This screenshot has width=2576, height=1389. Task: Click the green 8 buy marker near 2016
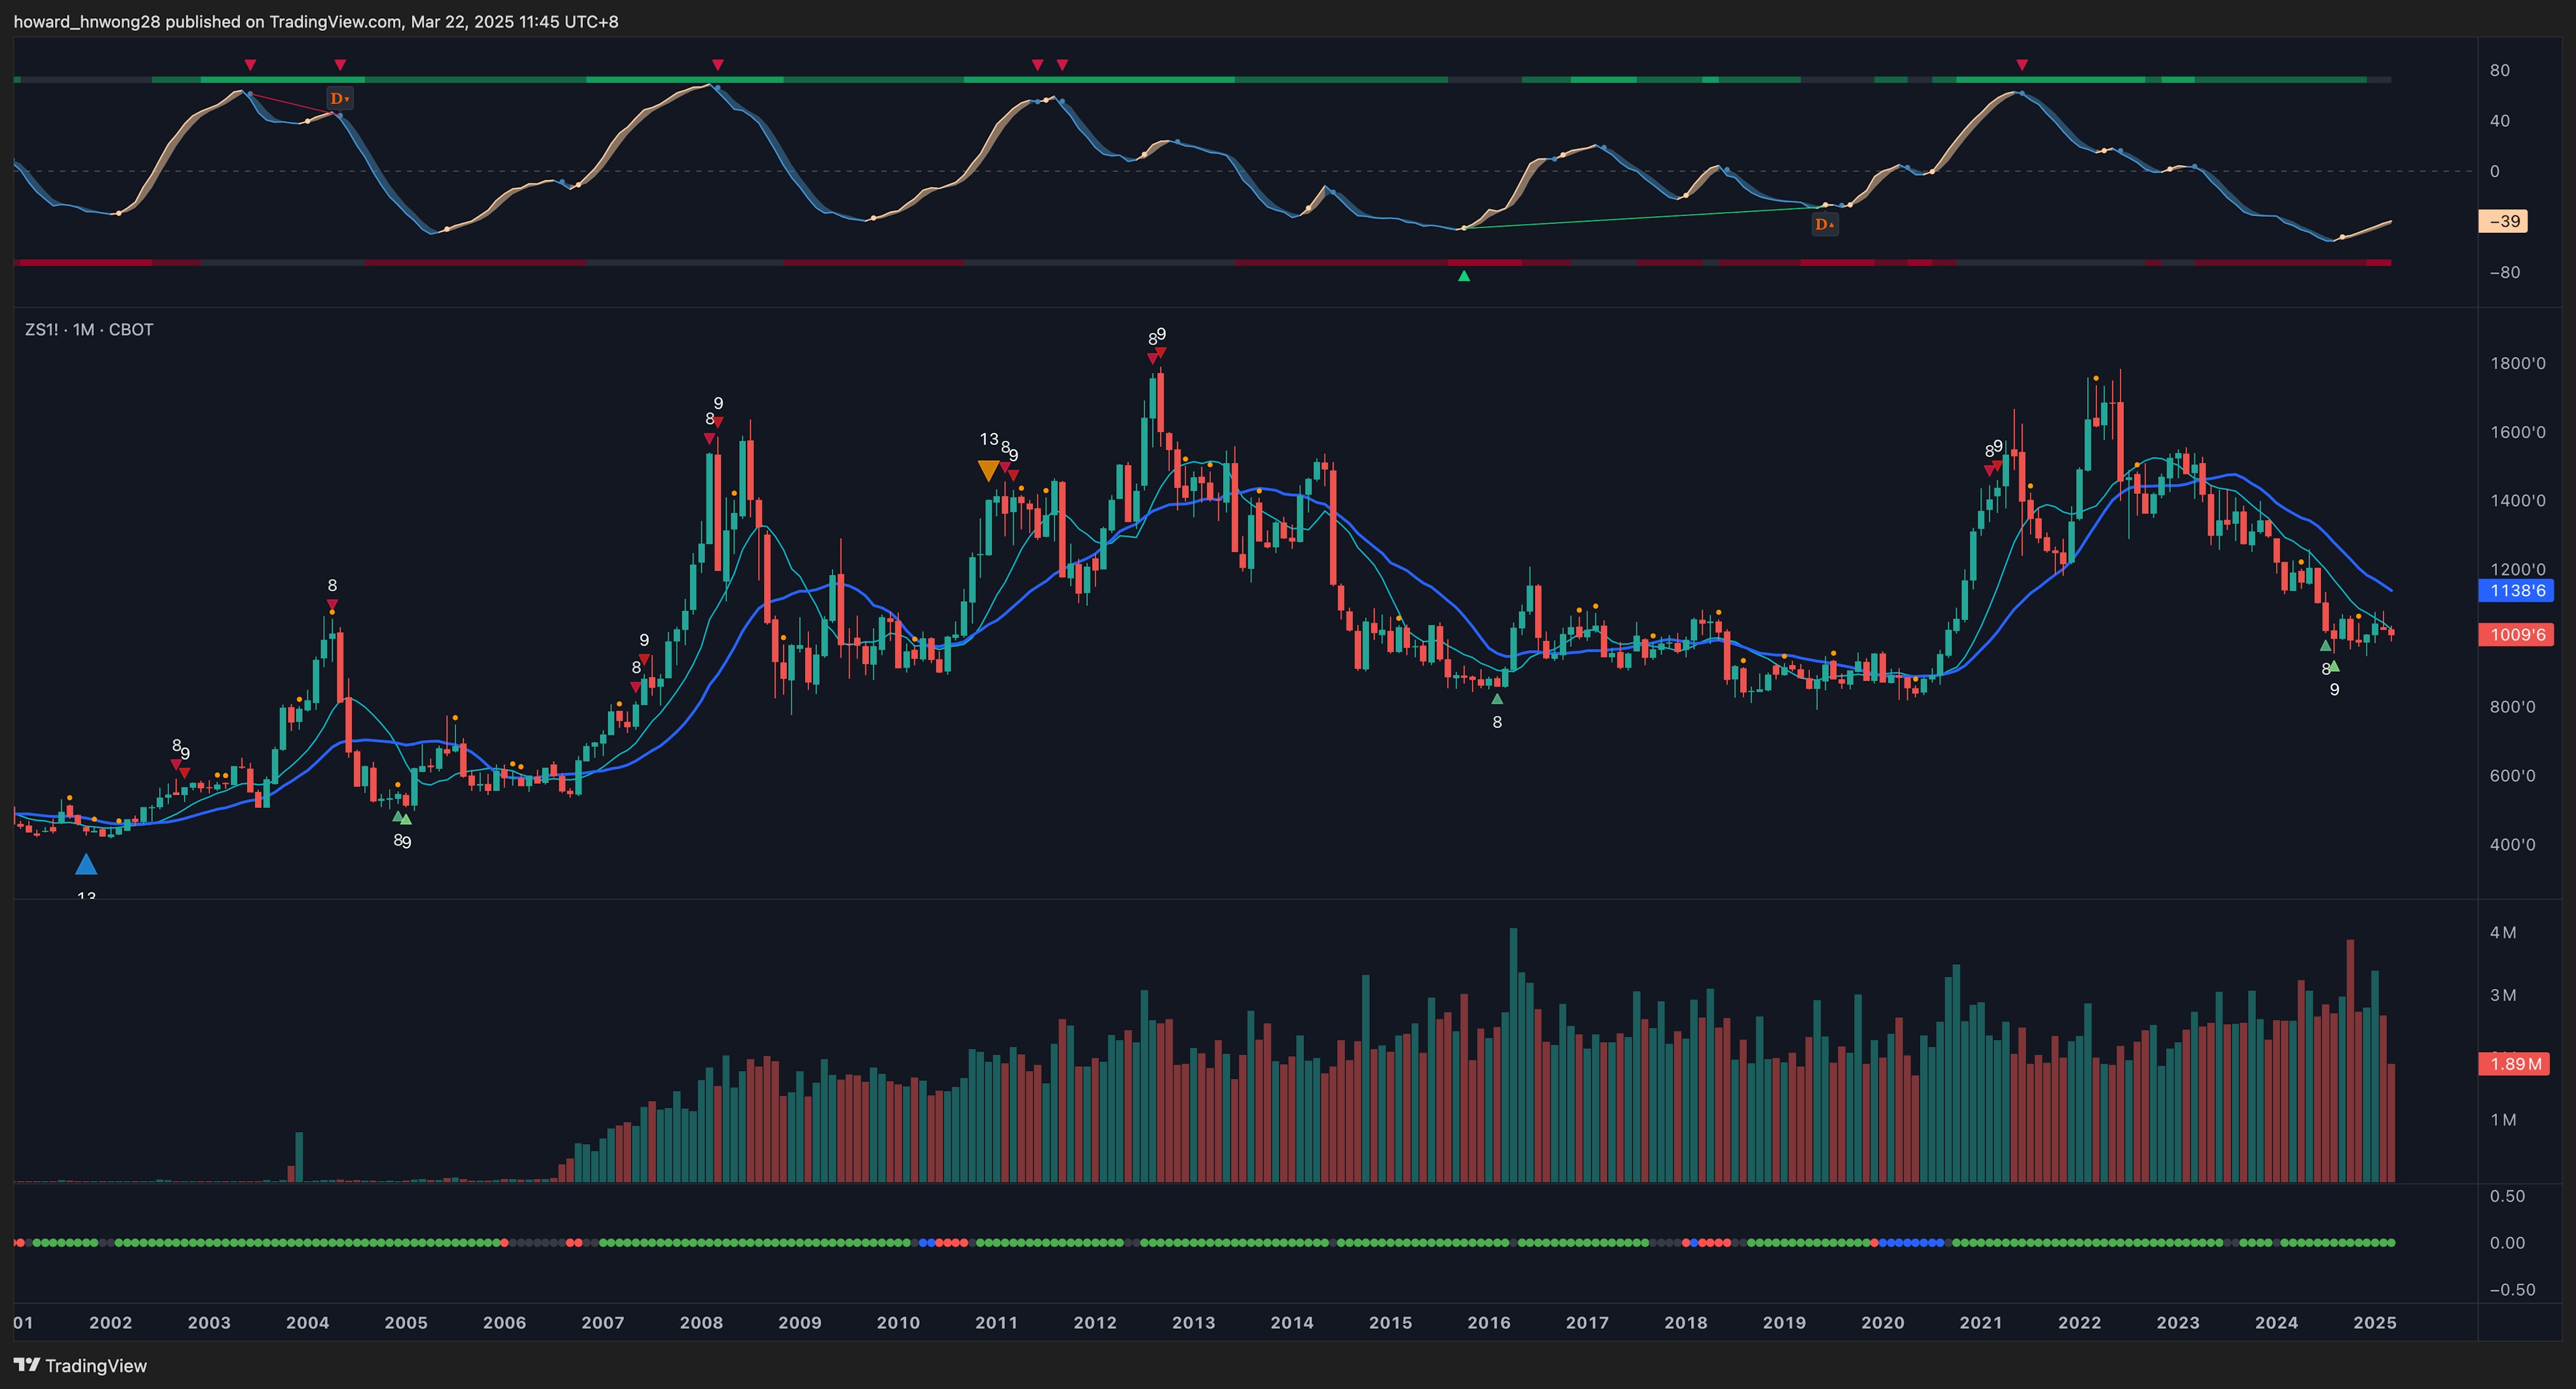[1497, 700]
